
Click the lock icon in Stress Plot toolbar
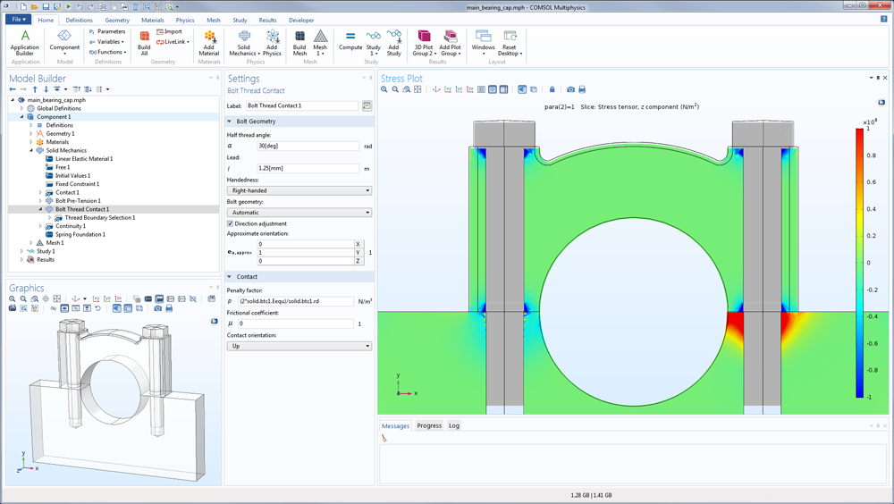click(x=552, y=89)
